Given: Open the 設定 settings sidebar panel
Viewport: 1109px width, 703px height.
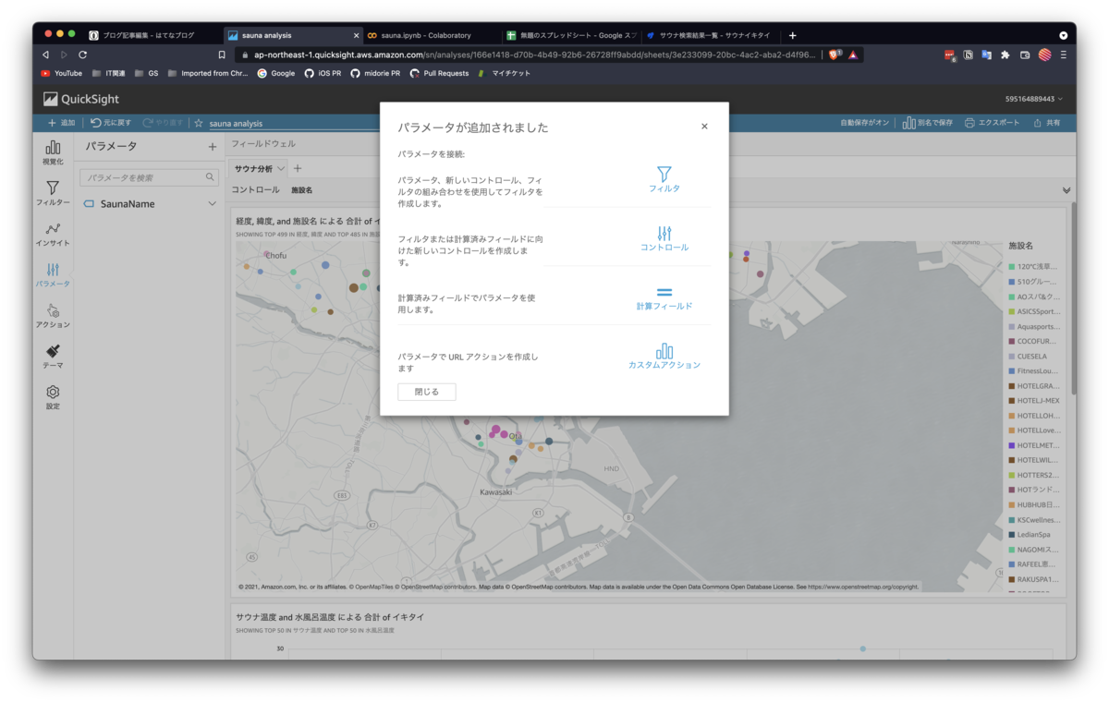Looking at the screenshot, I should pos(53,397).
